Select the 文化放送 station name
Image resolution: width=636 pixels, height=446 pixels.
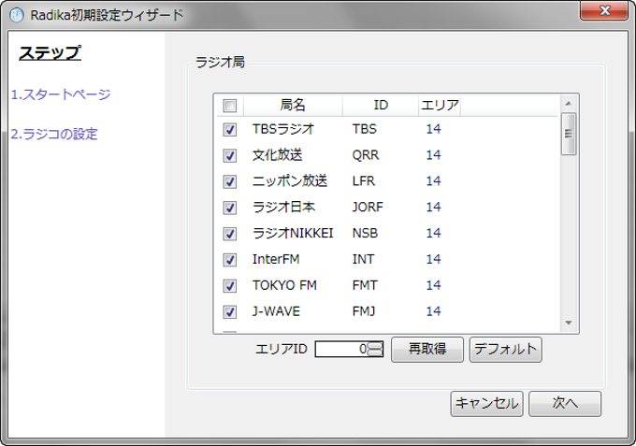coord(277,155)
